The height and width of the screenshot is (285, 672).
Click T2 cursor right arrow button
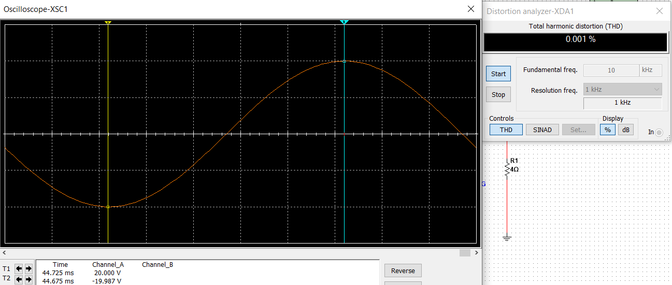point(28,280)
